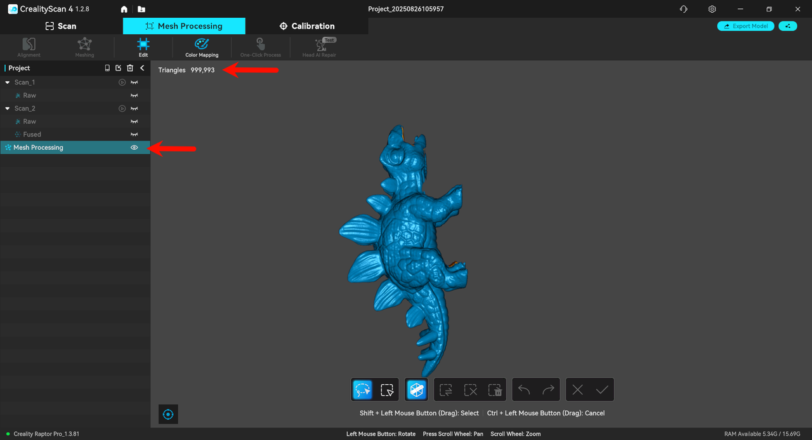Collapse the Scan_2 tree node
Image resolution: width=812 pixels, height=440 pixels.
point(8,109)
